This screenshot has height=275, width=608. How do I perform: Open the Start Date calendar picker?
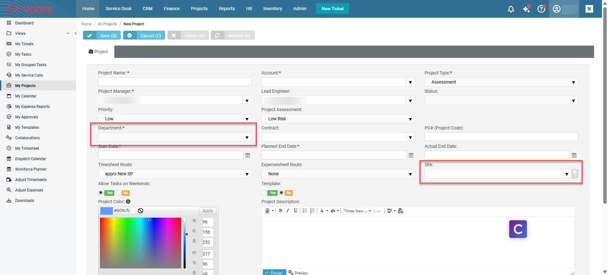248,155
